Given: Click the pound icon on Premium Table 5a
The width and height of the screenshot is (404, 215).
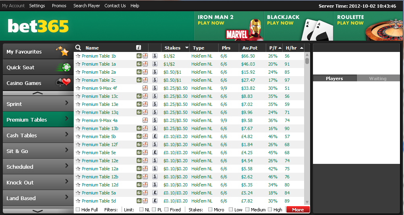Looking at the screenshot, I should (155, 193).
